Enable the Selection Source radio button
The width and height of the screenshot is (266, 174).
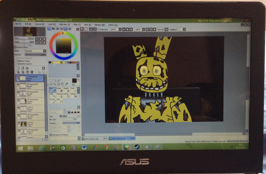[x=16, y=64]
